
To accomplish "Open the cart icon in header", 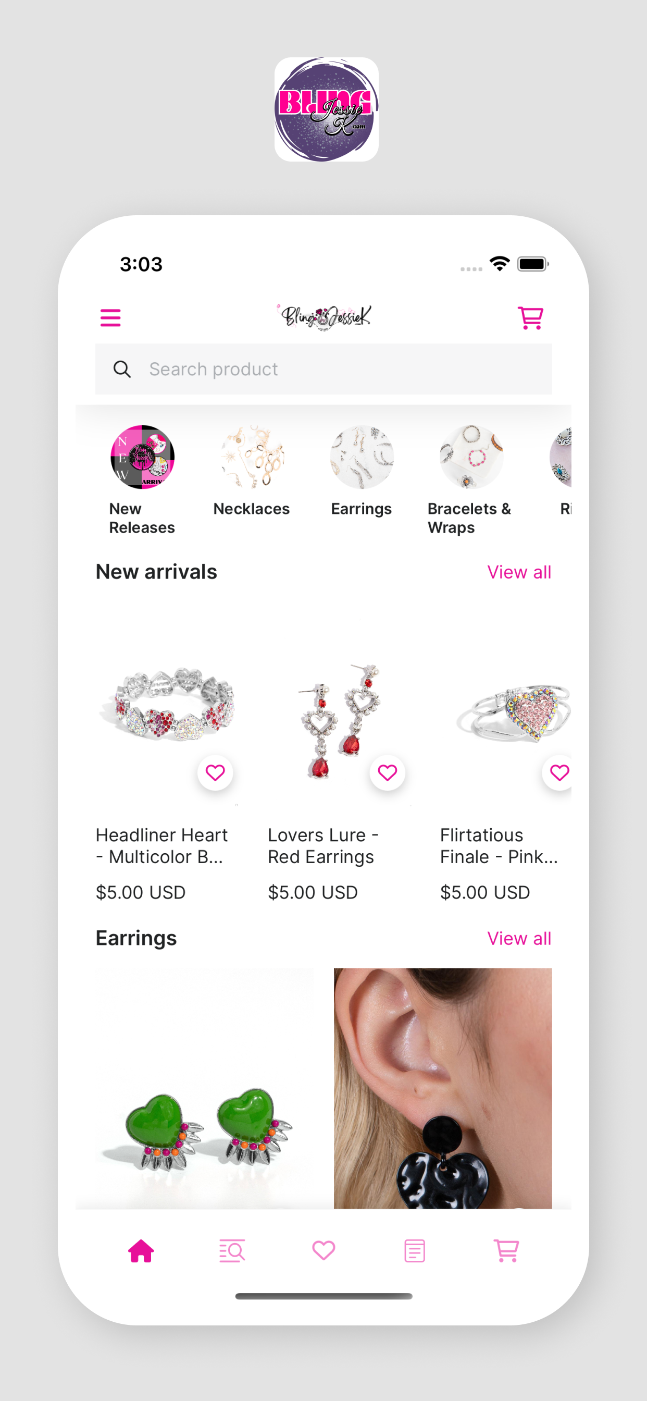I will 530,317.
